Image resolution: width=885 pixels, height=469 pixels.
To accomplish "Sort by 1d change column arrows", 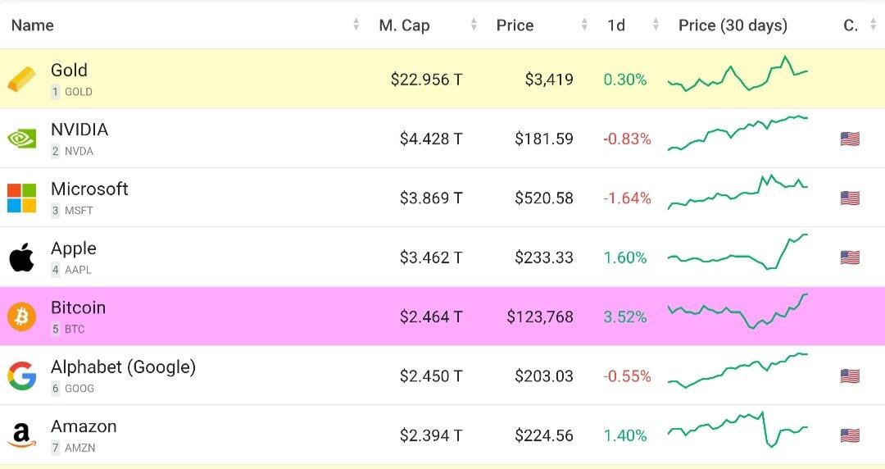I will click(656, 25).
